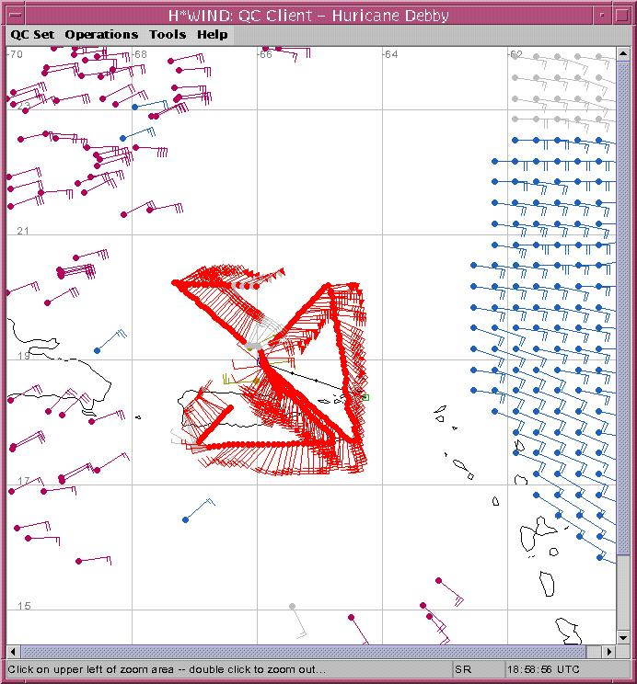This screenshot has width=637, height=684.
Task: Click the green square marker east of Puerto Rico
Action: tap(365, 397)
